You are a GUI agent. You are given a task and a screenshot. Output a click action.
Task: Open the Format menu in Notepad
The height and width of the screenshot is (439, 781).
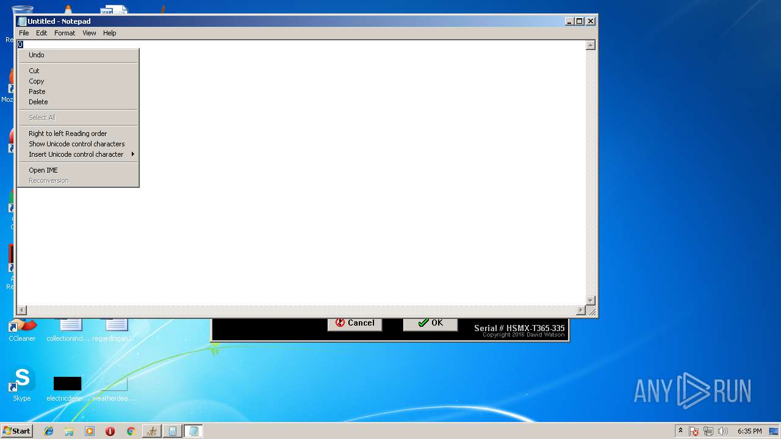(x=65, y=33)
